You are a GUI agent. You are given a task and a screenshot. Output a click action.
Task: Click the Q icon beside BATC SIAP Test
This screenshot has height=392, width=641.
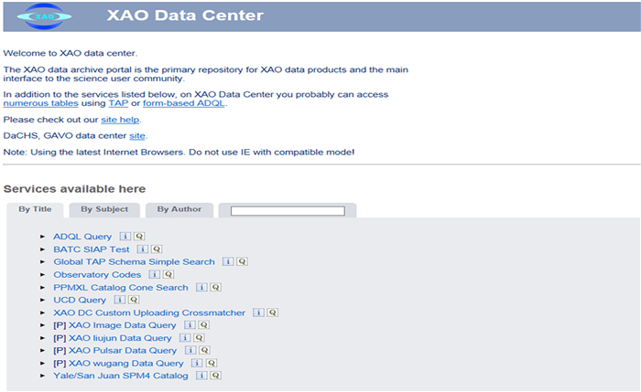(x=156, y=249)
